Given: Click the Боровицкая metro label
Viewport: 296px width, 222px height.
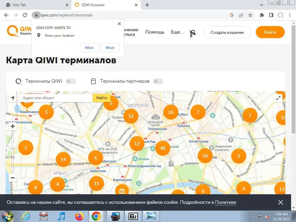Looking at the screenshot, I should tap(122, 180).
